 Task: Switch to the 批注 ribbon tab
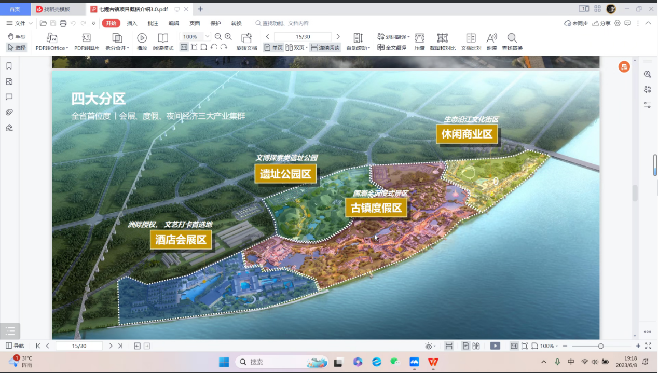(153, 23)
